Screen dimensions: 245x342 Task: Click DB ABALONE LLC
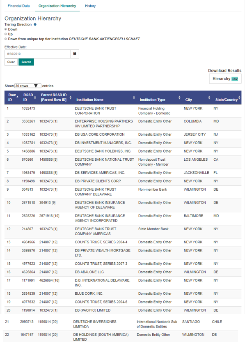[89, 272]
